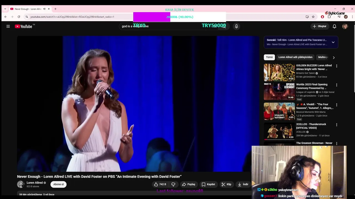
Task: Open GOLDEN BUZZER Loren Allred video thumbnail
Action: pyautogui.click(x=279, y=72)
